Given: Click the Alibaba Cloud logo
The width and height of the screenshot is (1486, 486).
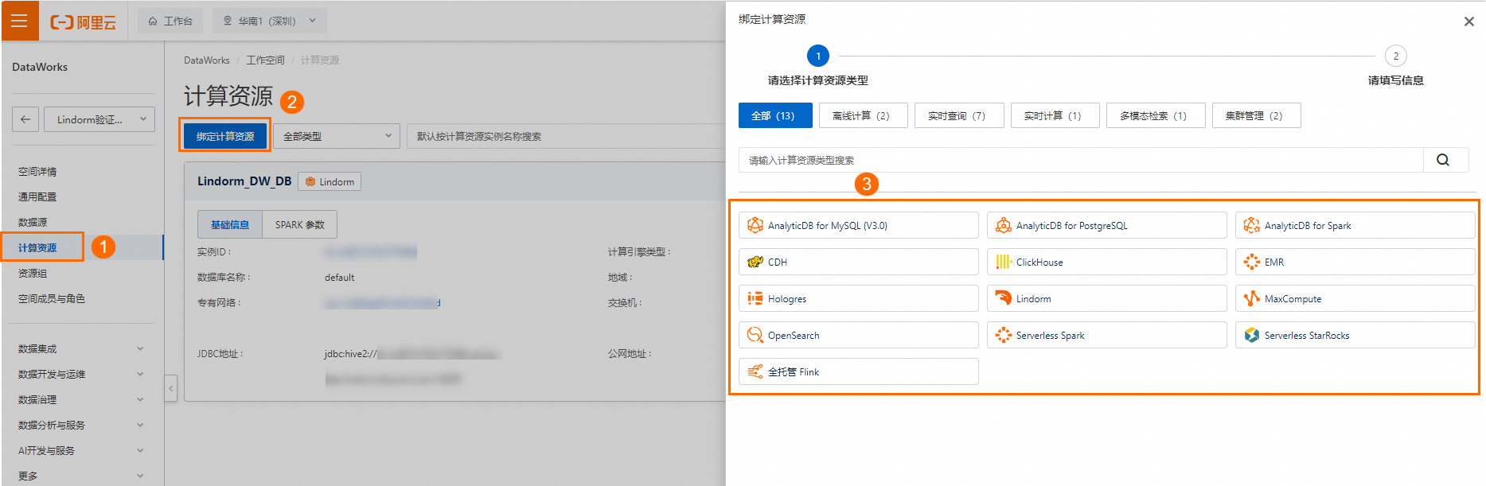Looking at the screenshot, I should 83,22.
